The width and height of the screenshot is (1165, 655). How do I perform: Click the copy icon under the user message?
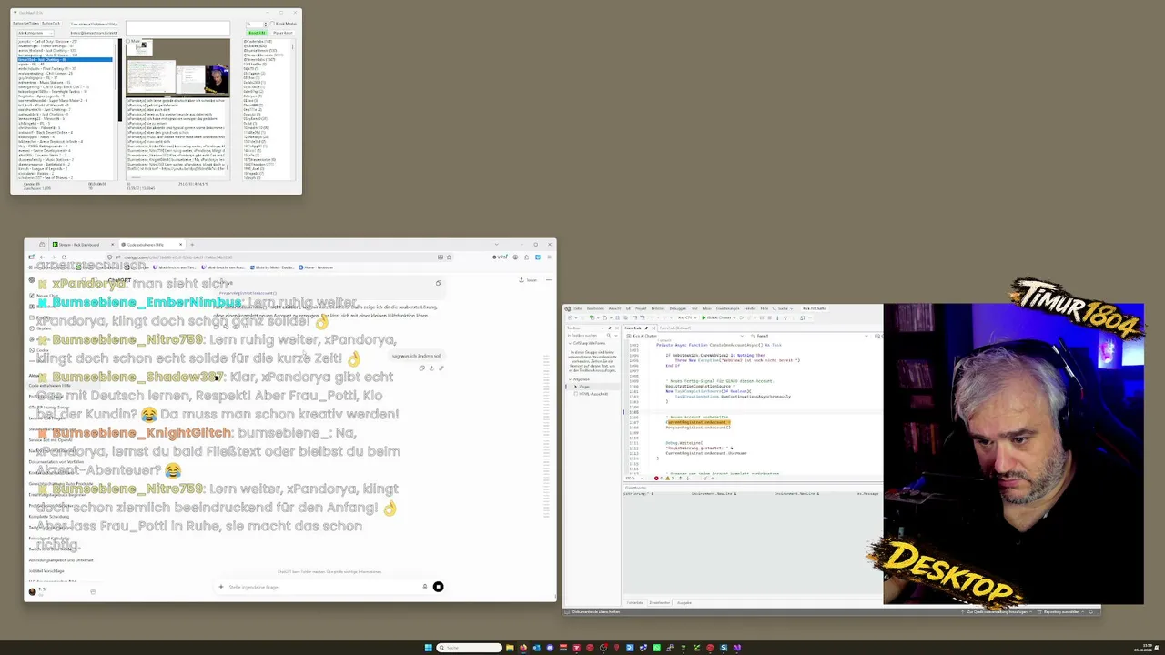tap(421, 368)
